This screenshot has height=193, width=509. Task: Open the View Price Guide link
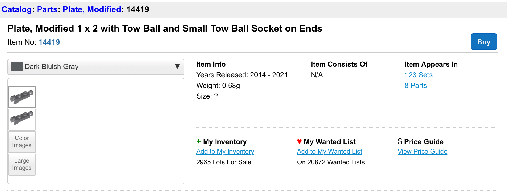click(x=422, y=152)
